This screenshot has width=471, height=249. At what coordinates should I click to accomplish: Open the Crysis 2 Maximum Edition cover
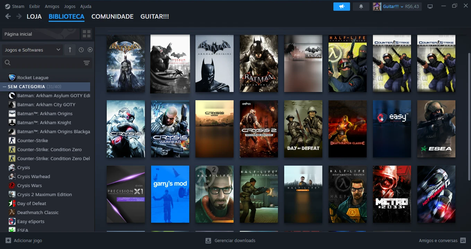pyautogui.click(x=259, y=129)
